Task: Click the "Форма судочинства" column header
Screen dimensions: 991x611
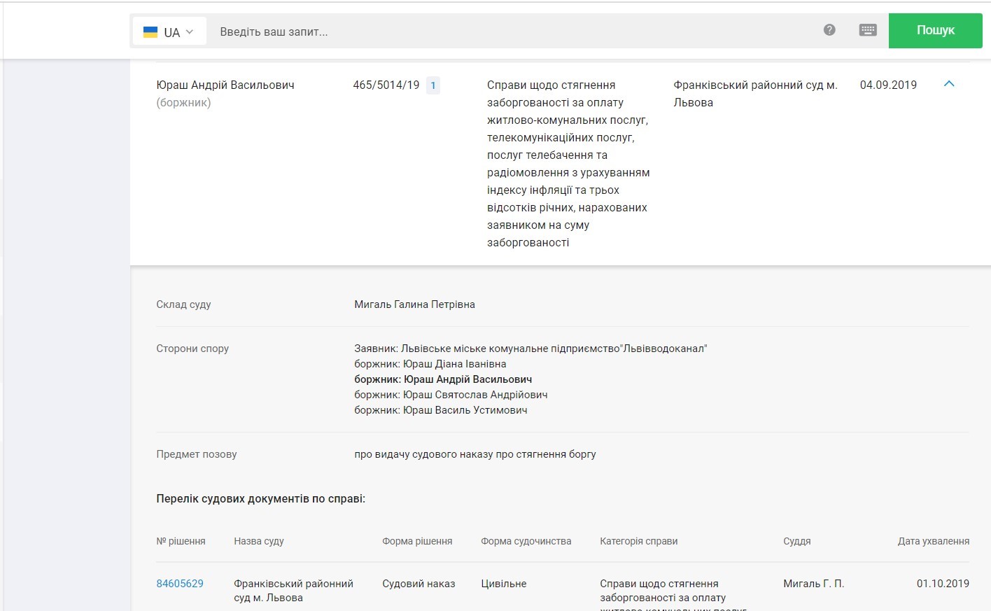Action: [526, 541]
